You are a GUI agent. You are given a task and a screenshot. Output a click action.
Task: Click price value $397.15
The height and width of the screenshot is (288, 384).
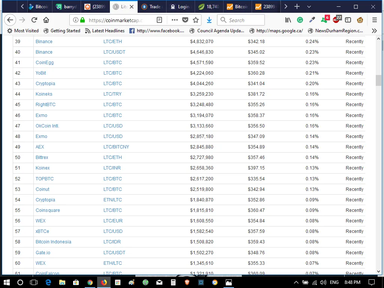click(x=256, y=168)
